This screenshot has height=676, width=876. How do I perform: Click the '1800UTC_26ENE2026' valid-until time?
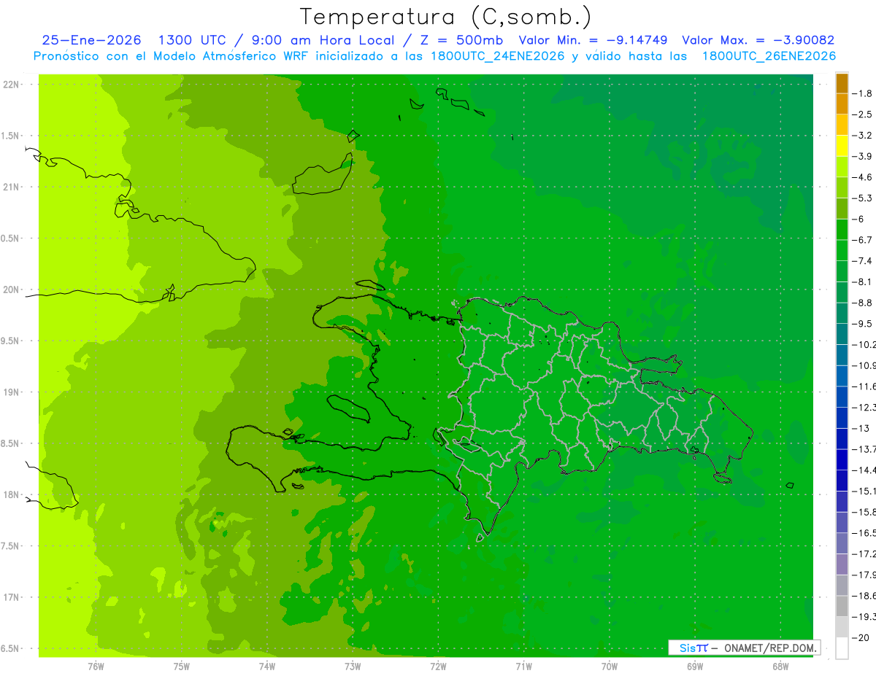point(769,56)
